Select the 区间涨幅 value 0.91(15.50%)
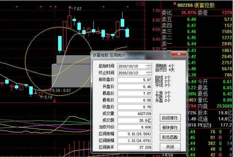Screen dimensions: 234x157 (135, 134)
